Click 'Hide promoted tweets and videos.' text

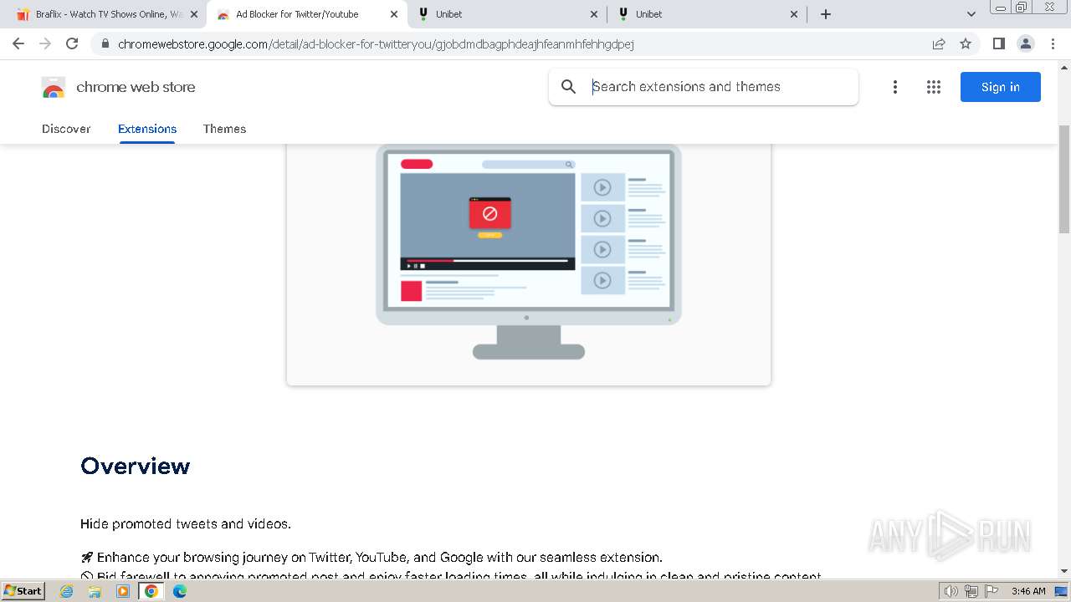[186, 524]
